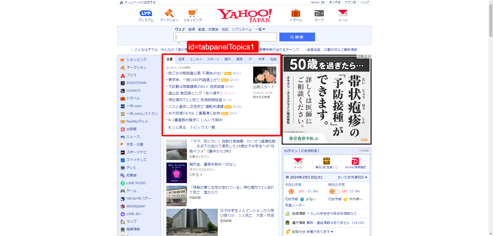Open the 宝箱くじ treasure chest icon

326,161
